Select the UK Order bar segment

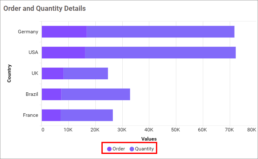tap(52, 73)
